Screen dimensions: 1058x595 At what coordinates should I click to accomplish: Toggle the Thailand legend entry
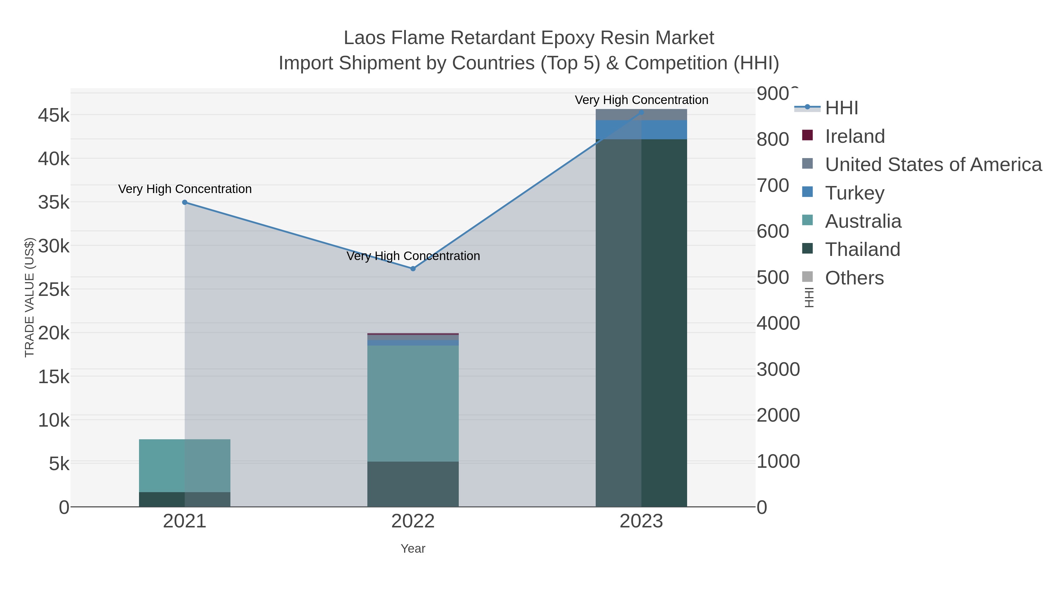(x=851, y=249)
